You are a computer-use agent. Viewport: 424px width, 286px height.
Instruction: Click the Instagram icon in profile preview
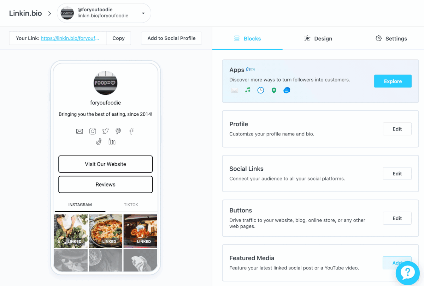93,131
